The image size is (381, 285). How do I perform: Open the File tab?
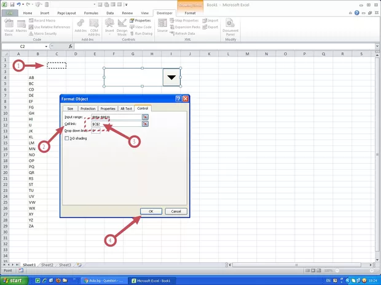[x=10, y=13]
